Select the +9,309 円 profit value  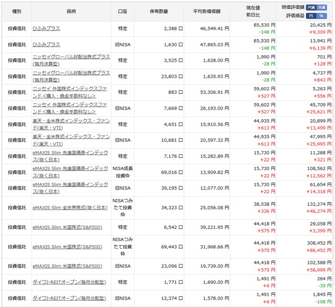coord(320,32)
